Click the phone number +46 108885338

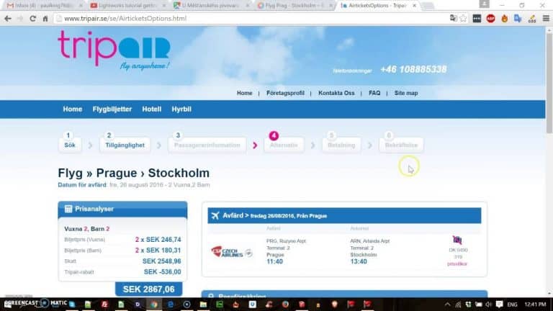413,69
